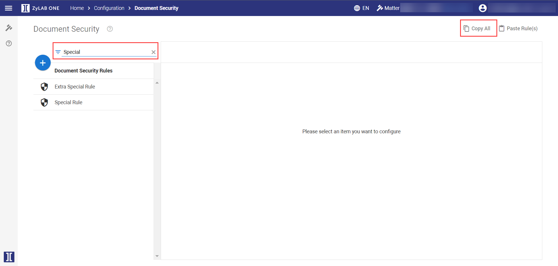Image resolution: width=558 pixels, height=266 pixels.
Task: Click the filter icon in search box
Action: tap(58, 52)
